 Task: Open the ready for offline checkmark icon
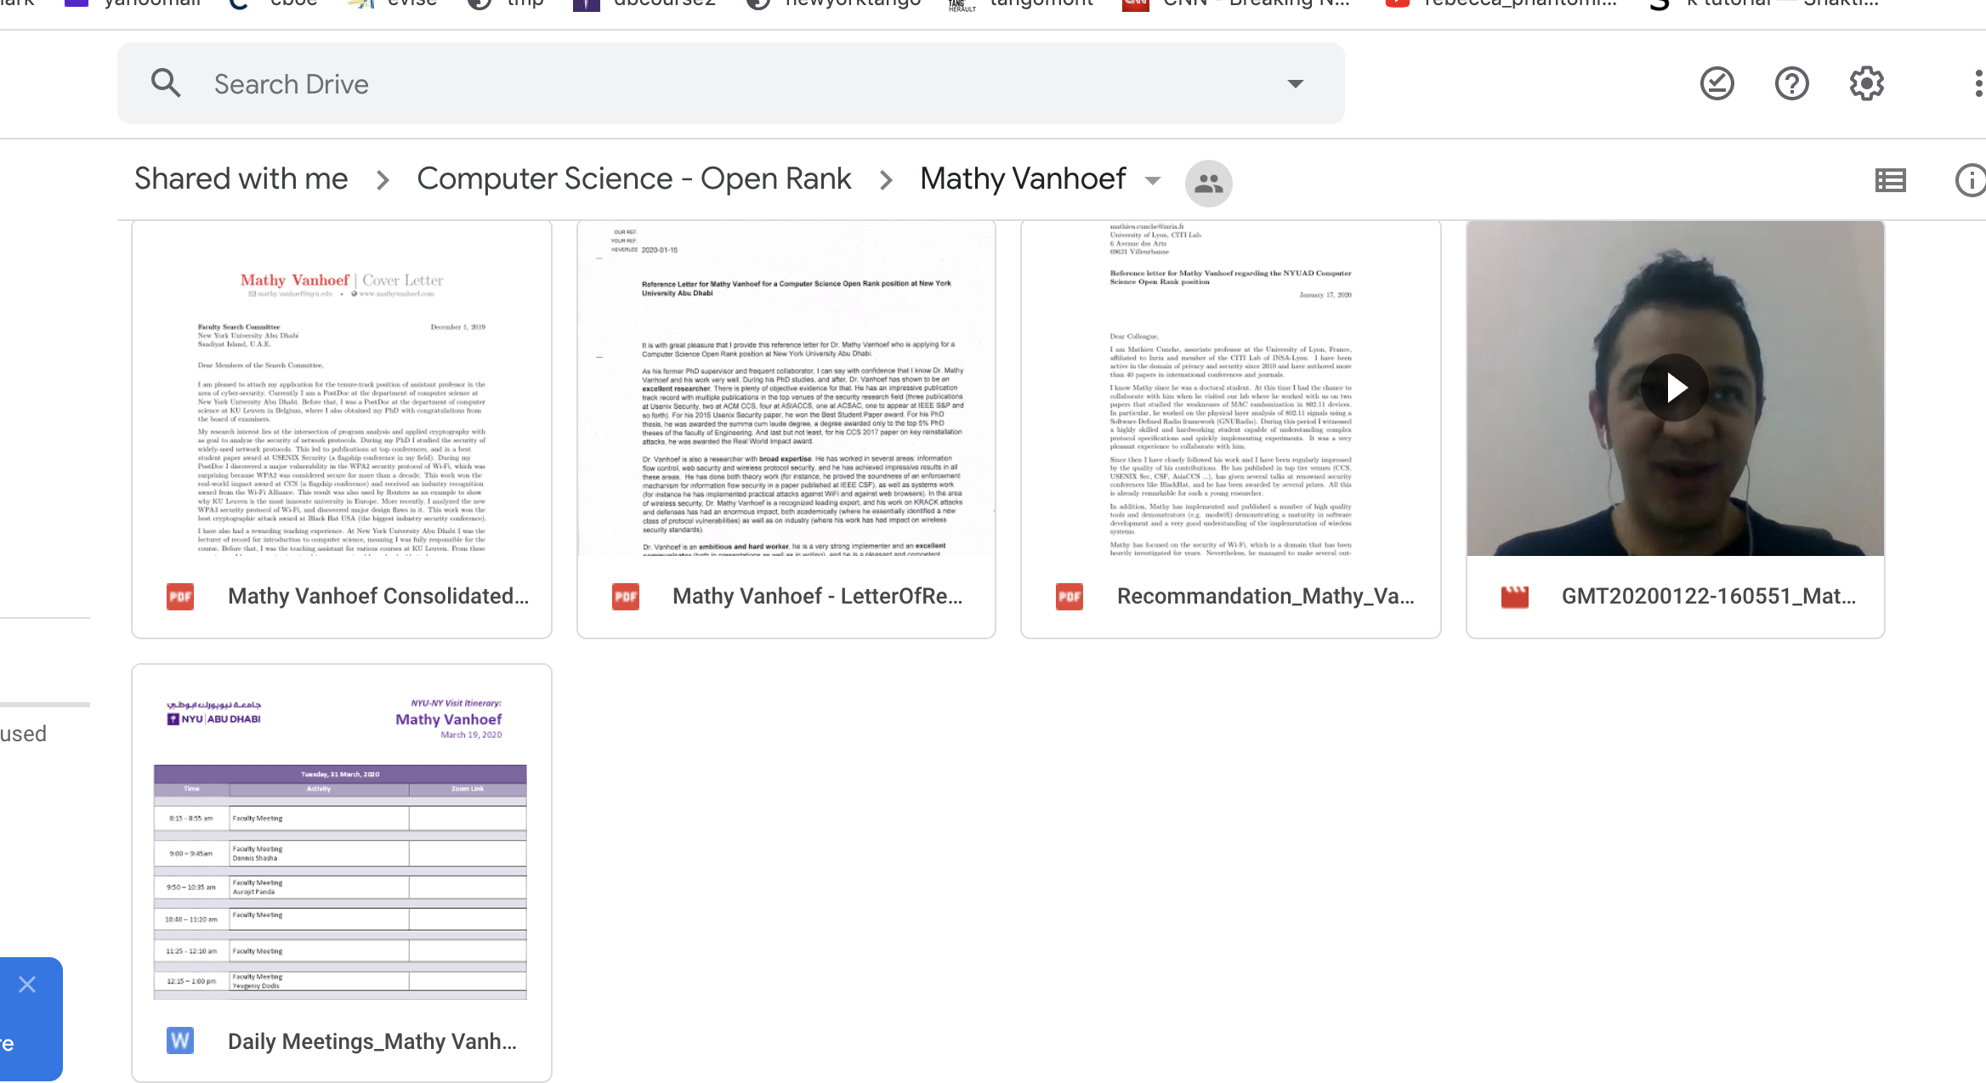pos(1716,83)
